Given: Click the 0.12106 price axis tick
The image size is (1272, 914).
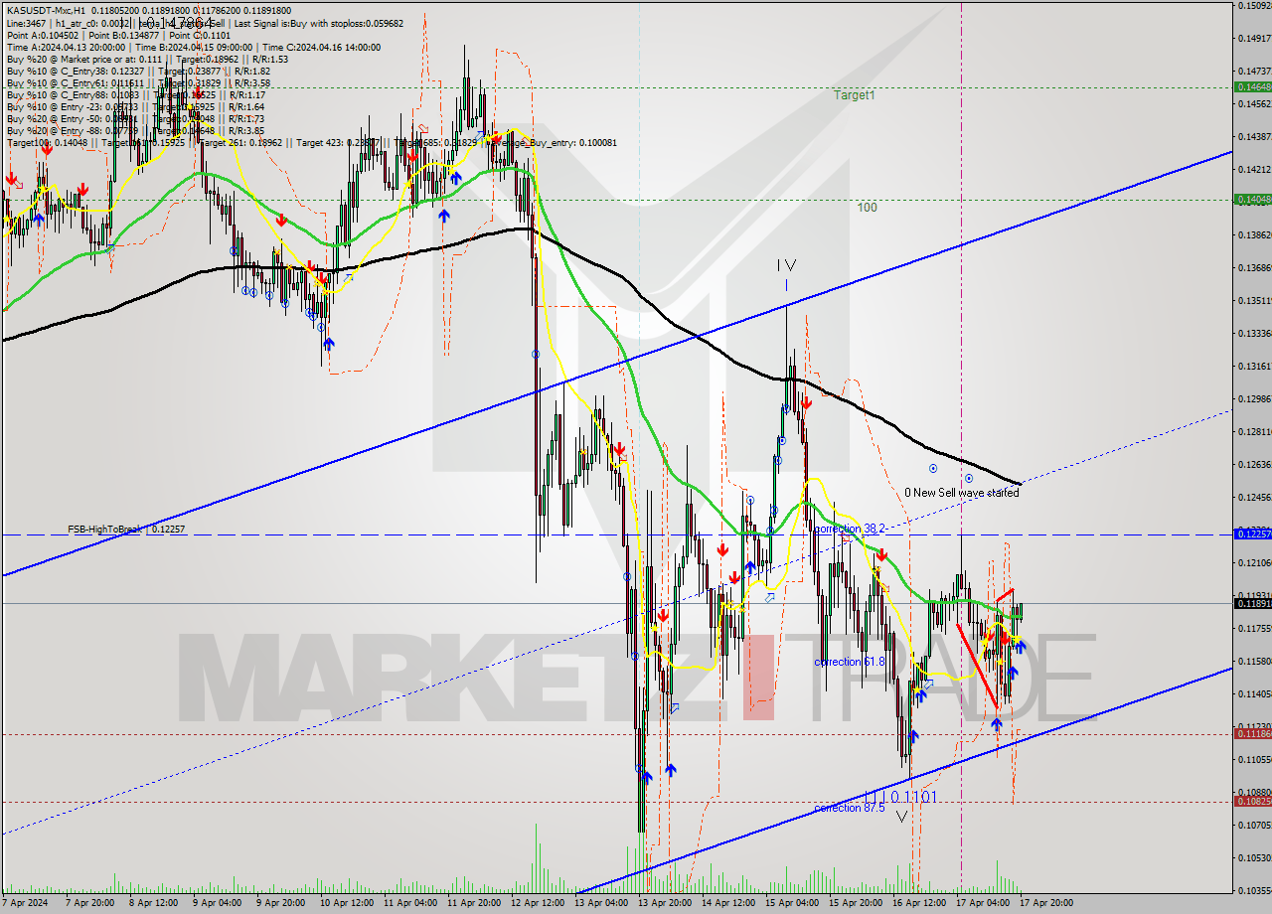Looking at the screenshot, I should (1253, 562).
